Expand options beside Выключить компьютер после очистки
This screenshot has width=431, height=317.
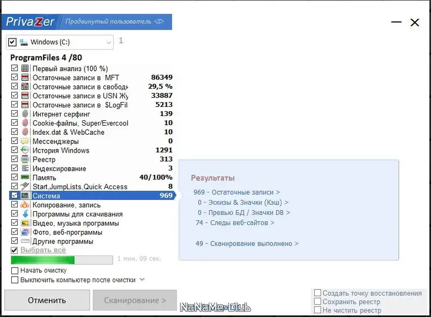[x=141, y=280]
